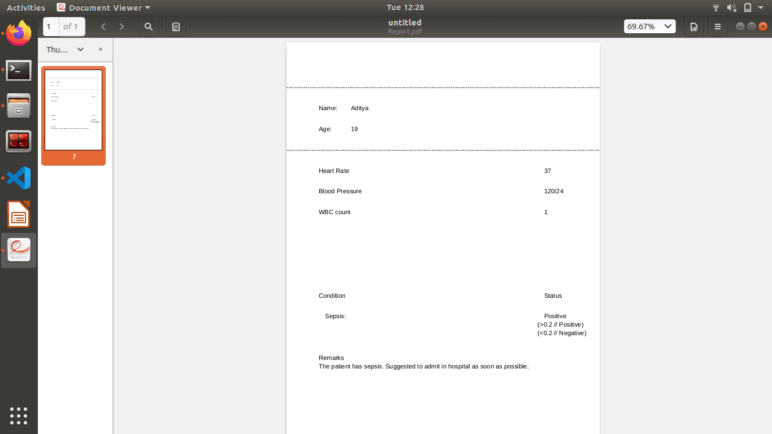772x434 pixels.
Task: Click the name value 'Aditya'
Action: coord(359,108)
